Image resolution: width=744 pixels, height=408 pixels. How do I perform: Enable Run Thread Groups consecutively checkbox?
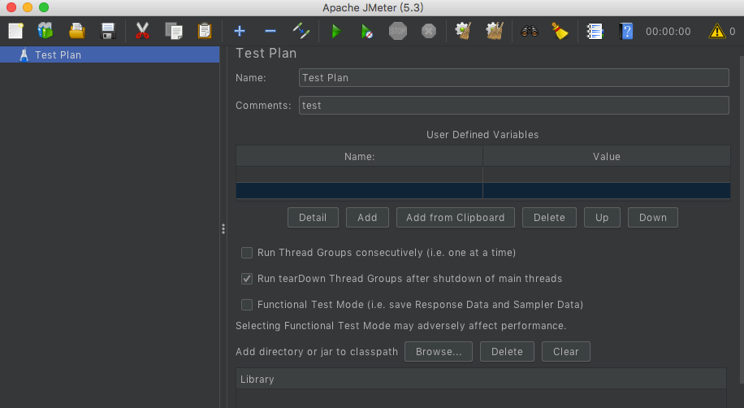248,253
